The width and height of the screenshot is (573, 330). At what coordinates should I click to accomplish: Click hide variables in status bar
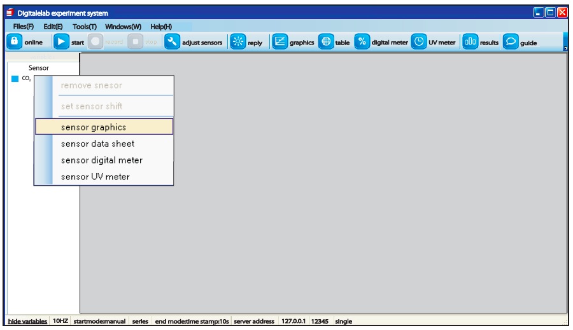pyautogui.click(x=27, y=322)
